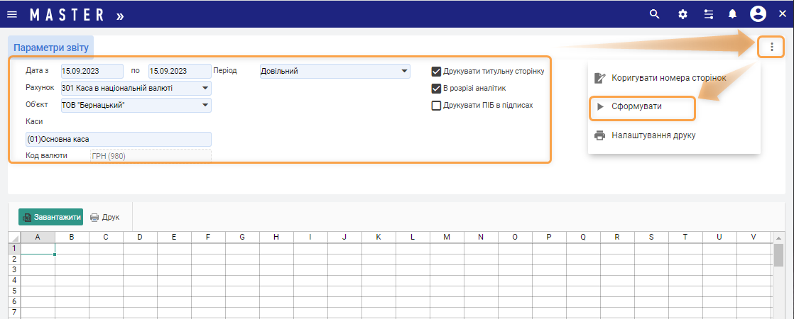Choose Коригувати номера сторінок menu item
The image size is (794, 319).
tap(668, 77)
